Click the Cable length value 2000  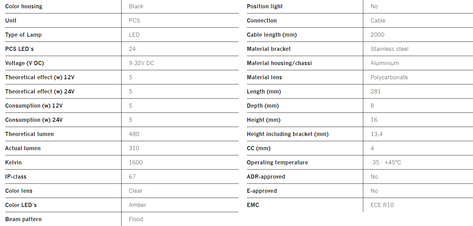[x=377, y=35]
